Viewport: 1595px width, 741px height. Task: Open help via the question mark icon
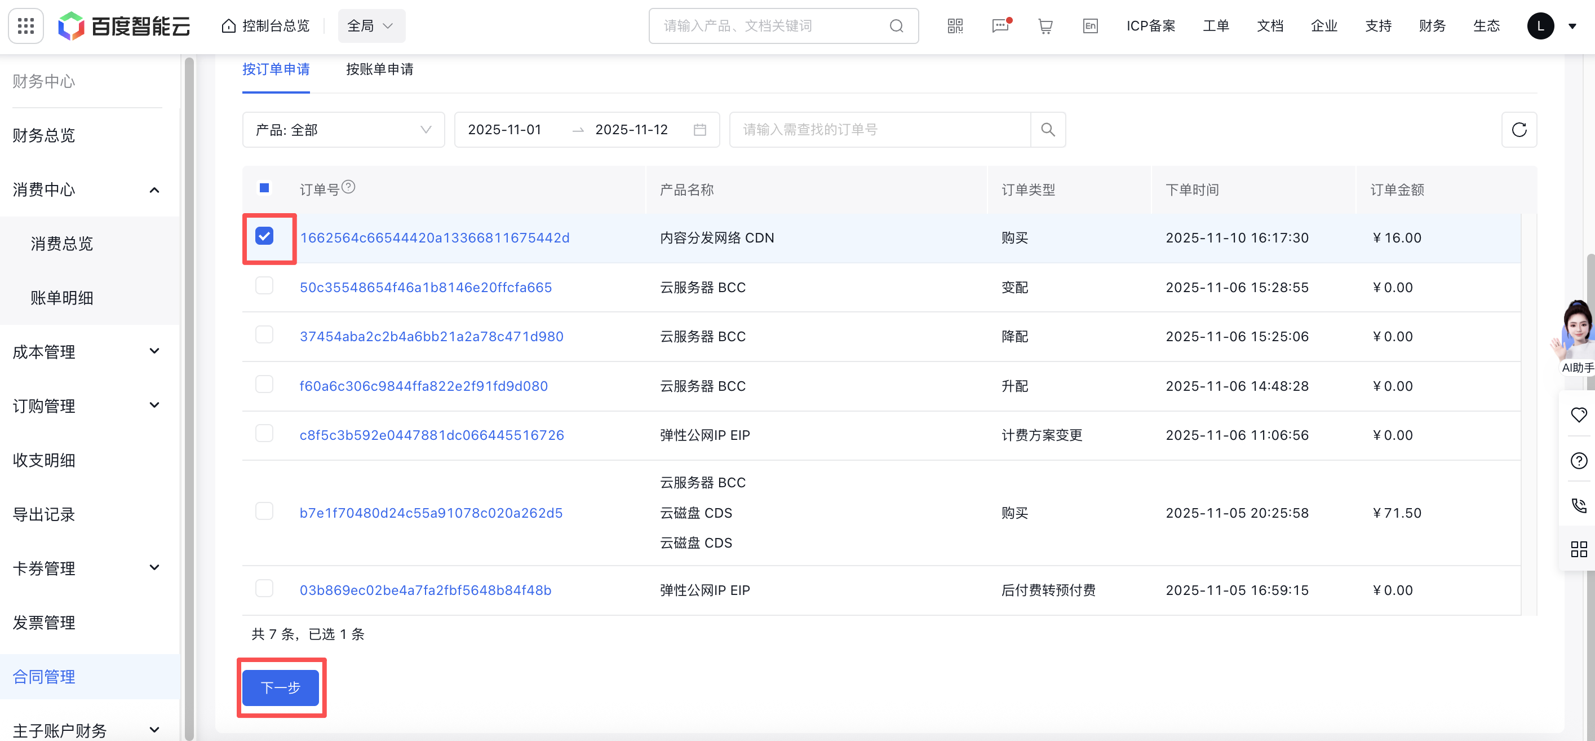pyautogui.click(x=1579, y=460)
